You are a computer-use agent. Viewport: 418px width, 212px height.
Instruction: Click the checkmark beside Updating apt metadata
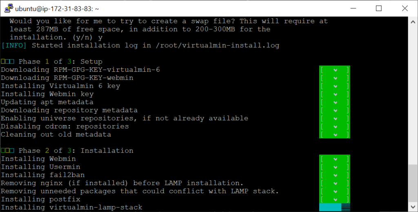335,102
